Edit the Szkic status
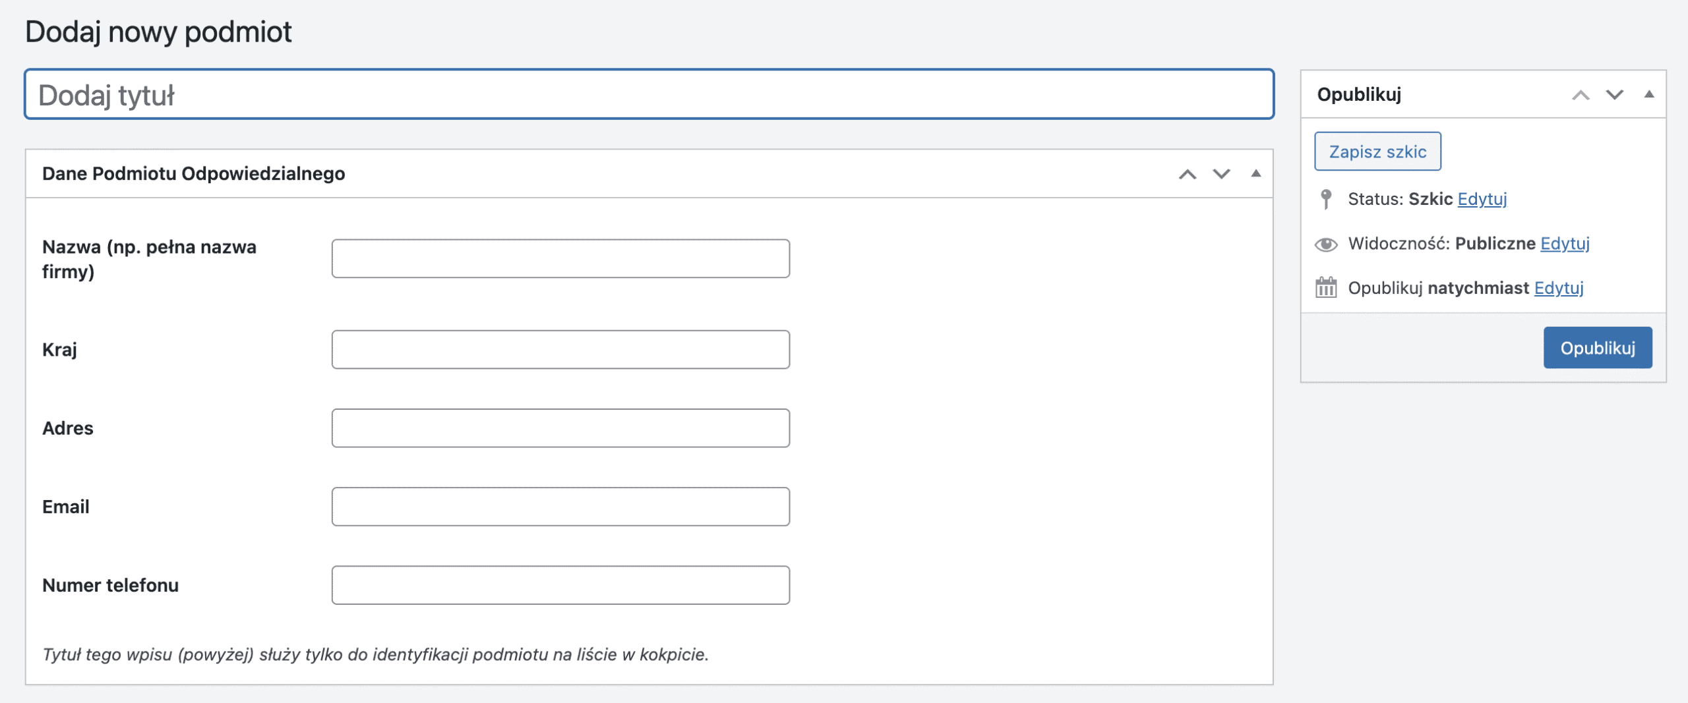Screen dimensions: 1688x703 1482,199
